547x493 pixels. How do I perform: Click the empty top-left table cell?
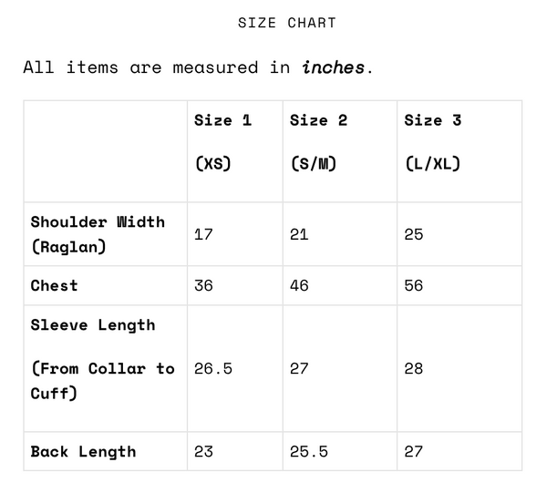tap(106, 151)
